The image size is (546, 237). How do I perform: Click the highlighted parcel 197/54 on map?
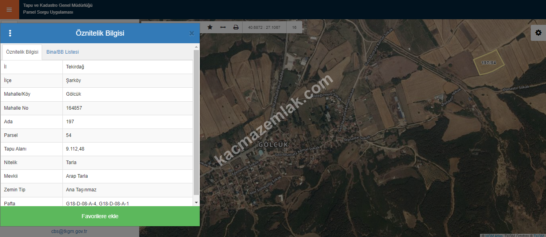click(489, 63)
